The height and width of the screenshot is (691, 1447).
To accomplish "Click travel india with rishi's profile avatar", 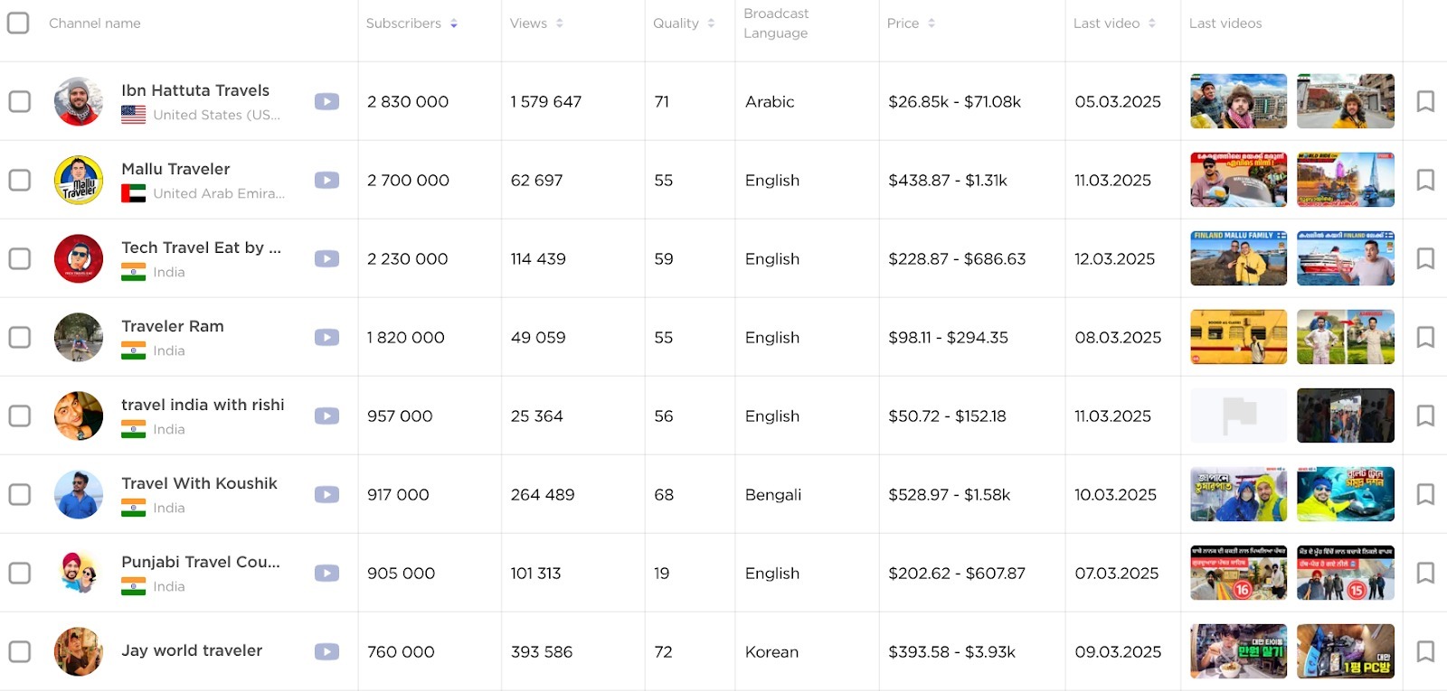I will tap(79, 416).
